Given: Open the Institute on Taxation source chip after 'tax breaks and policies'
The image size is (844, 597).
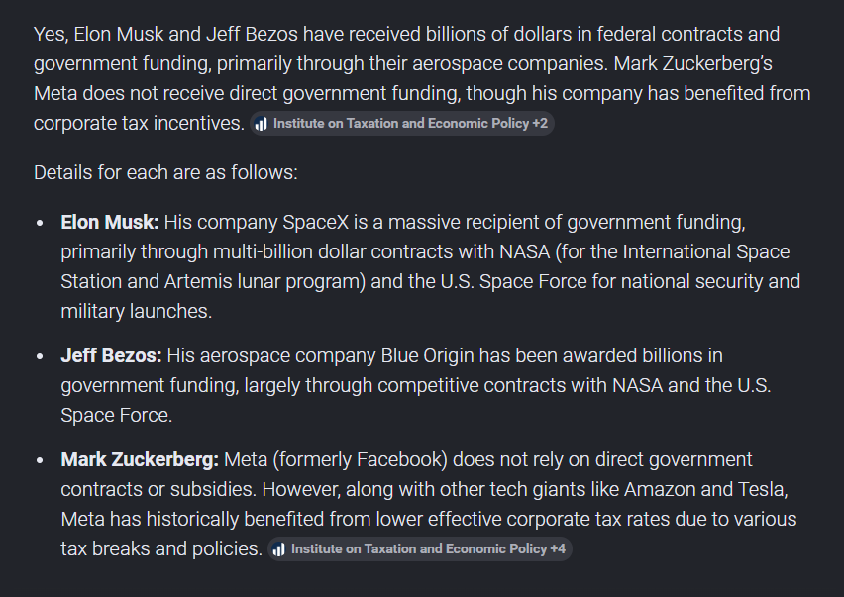Looking at the screenshot, I should click(420, 549).
